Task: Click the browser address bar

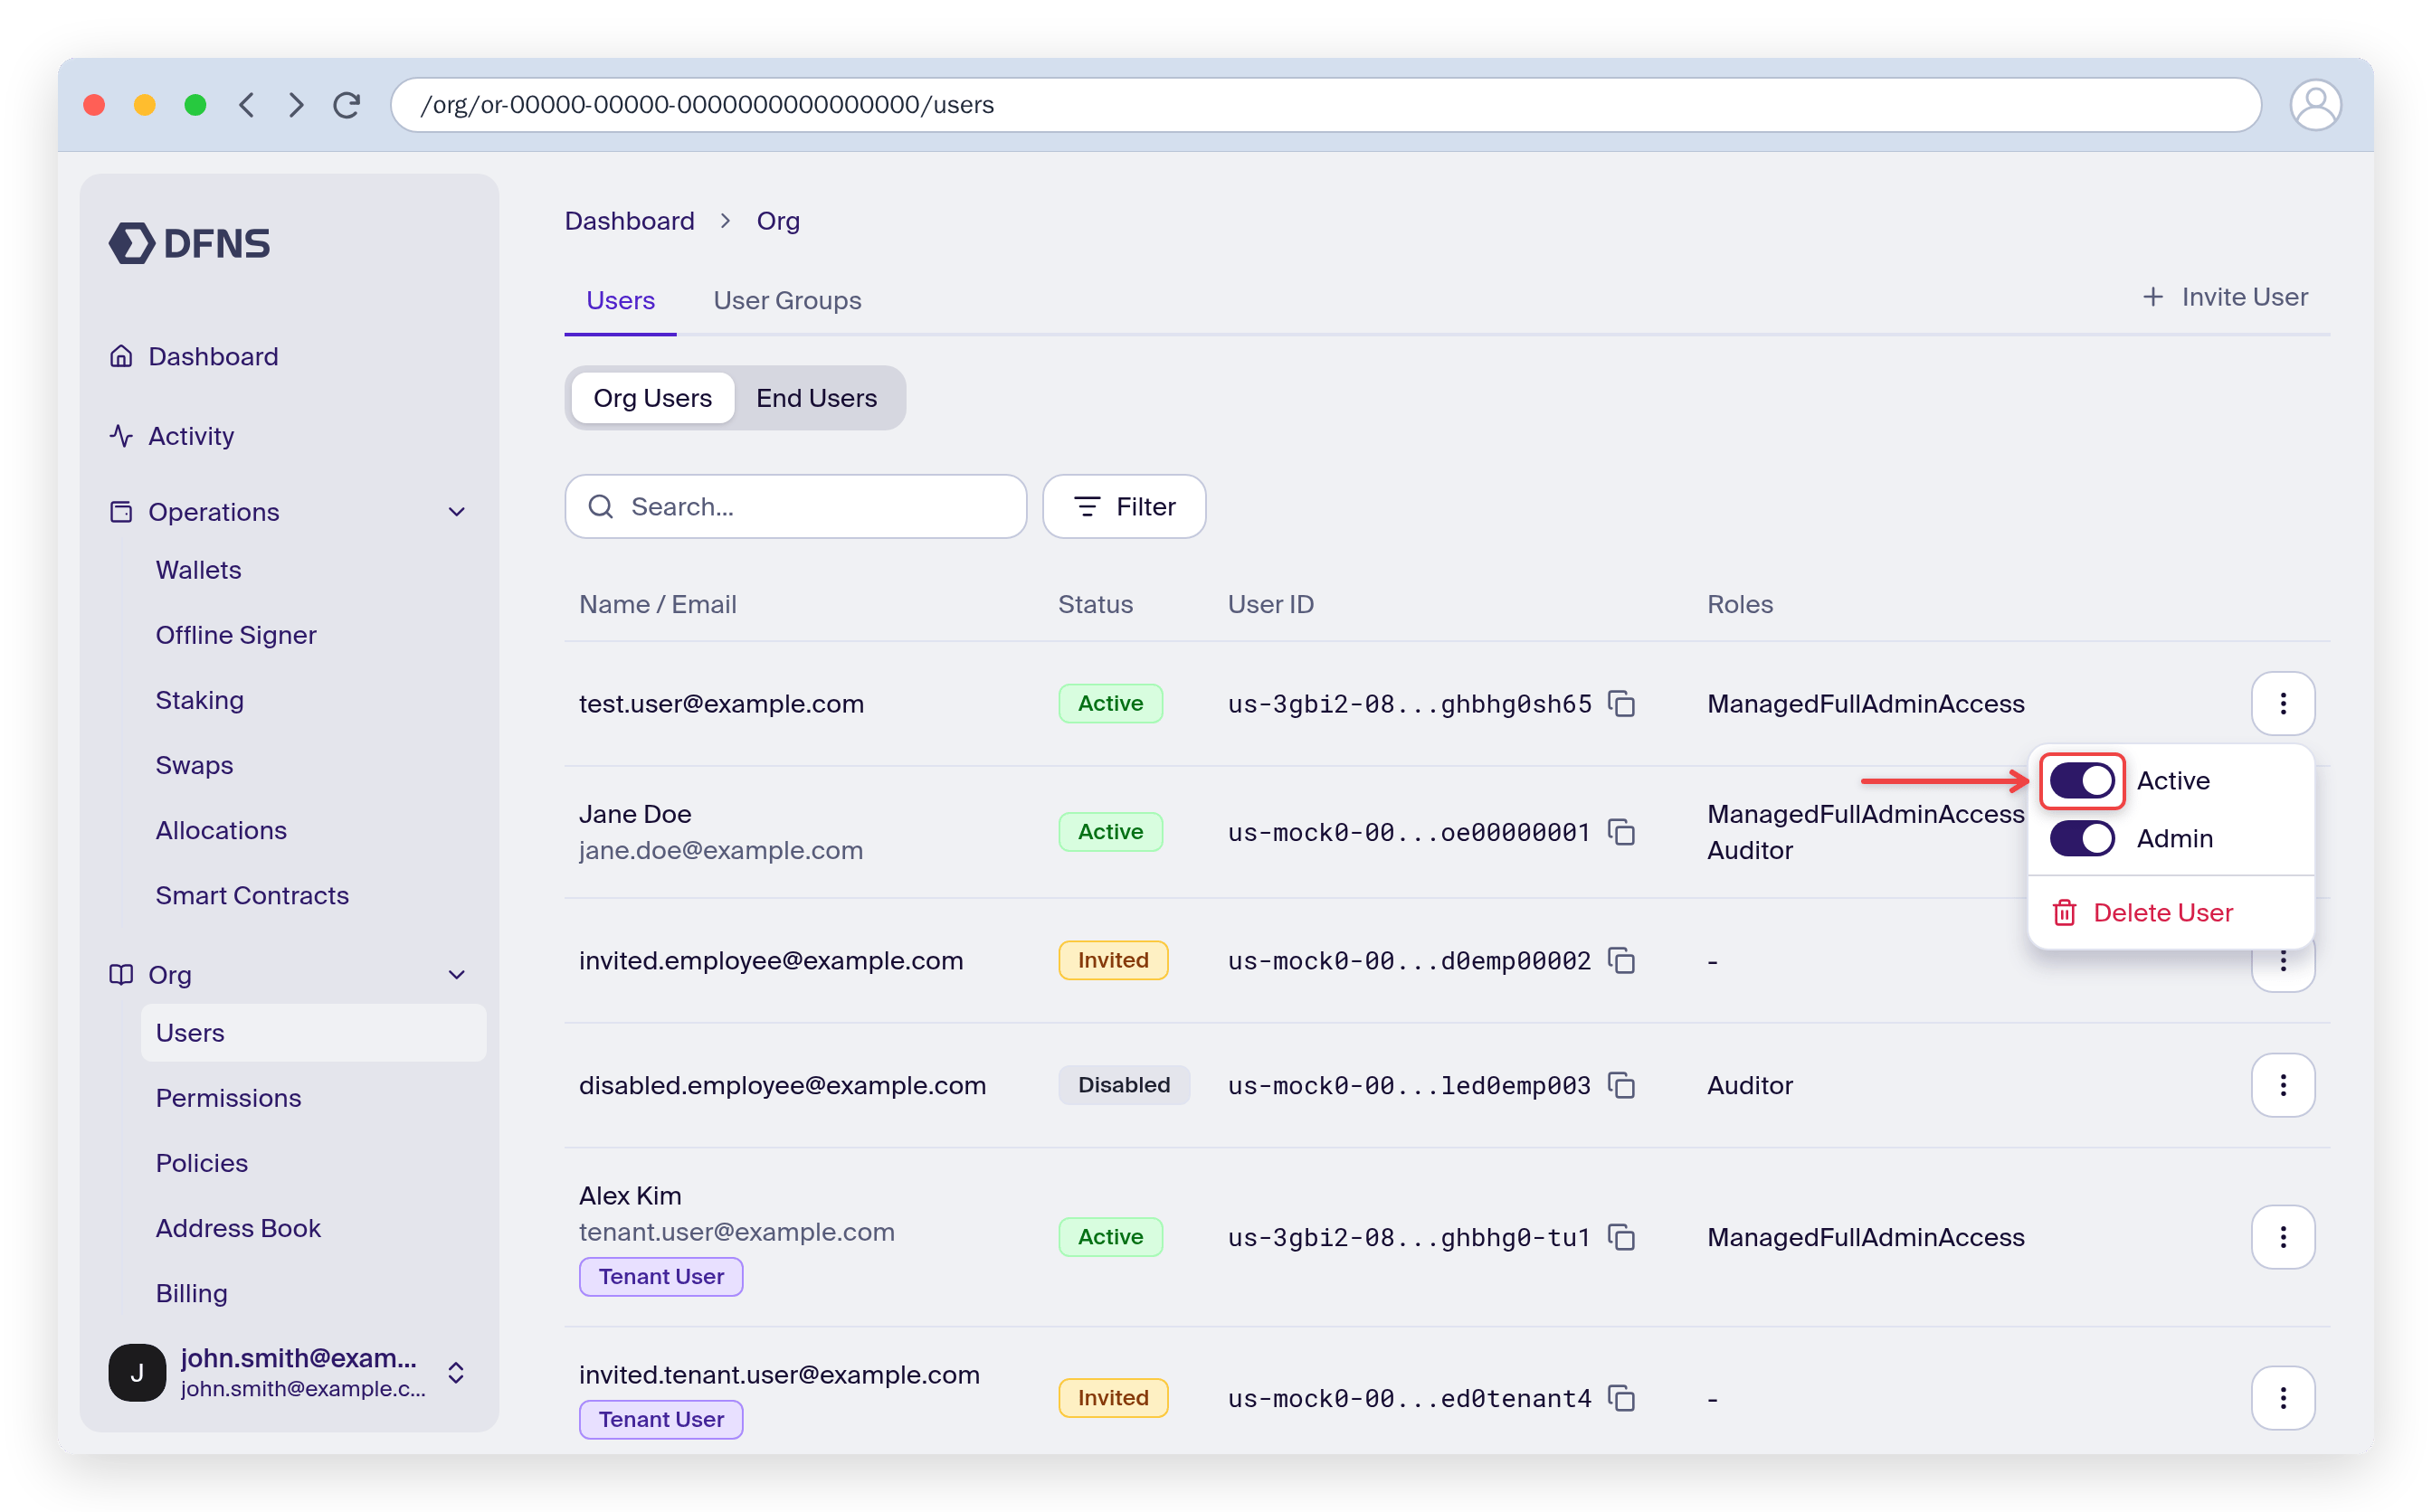Action: coord(1325,105)
